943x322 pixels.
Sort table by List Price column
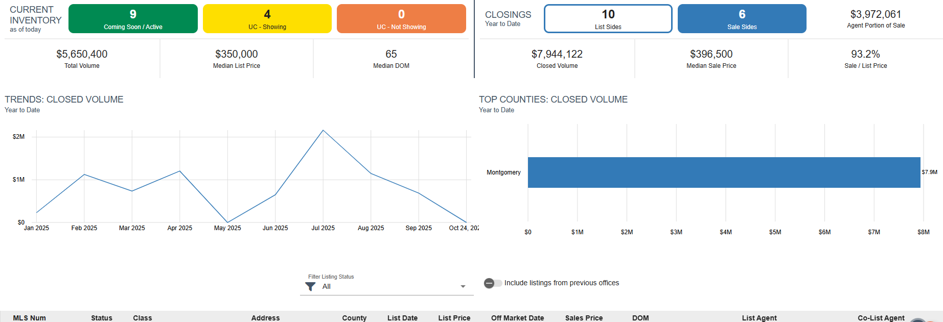454,318
